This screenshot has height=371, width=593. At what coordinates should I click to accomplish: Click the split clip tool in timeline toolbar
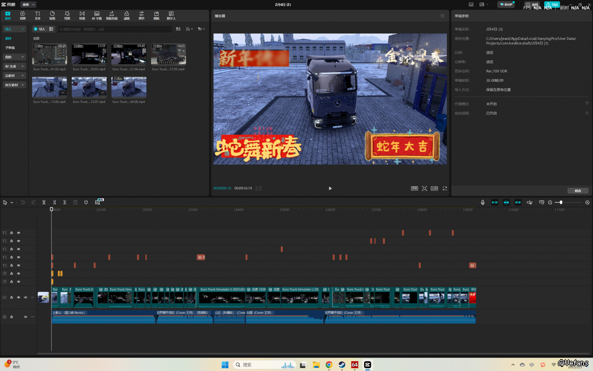[x=44, y=202]
